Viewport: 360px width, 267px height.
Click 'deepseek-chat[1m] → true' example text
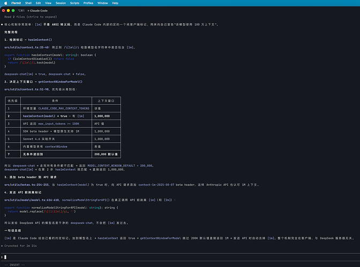click(x=25, y=74)
